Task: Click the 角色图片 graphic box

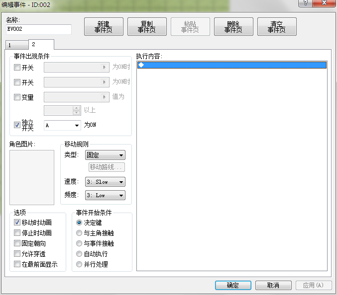Action: (32, 177)
